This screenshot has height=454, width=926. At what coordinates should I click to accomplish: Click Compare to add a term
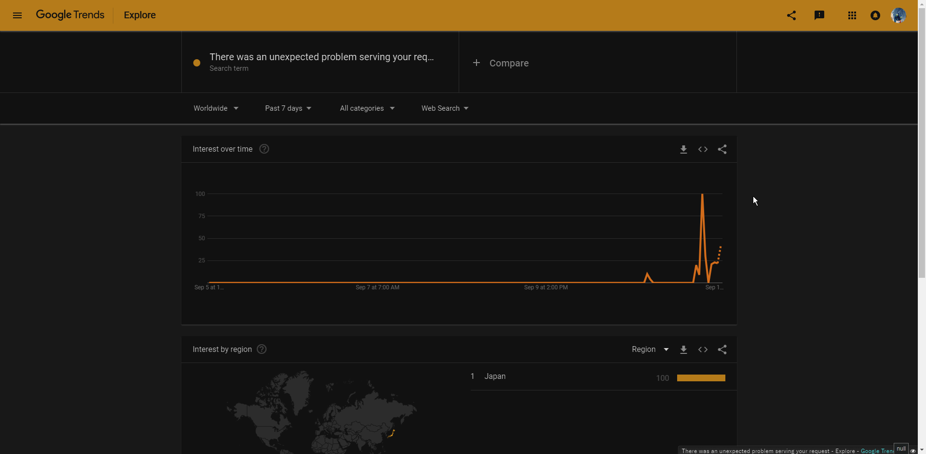[x=502, y=63]
